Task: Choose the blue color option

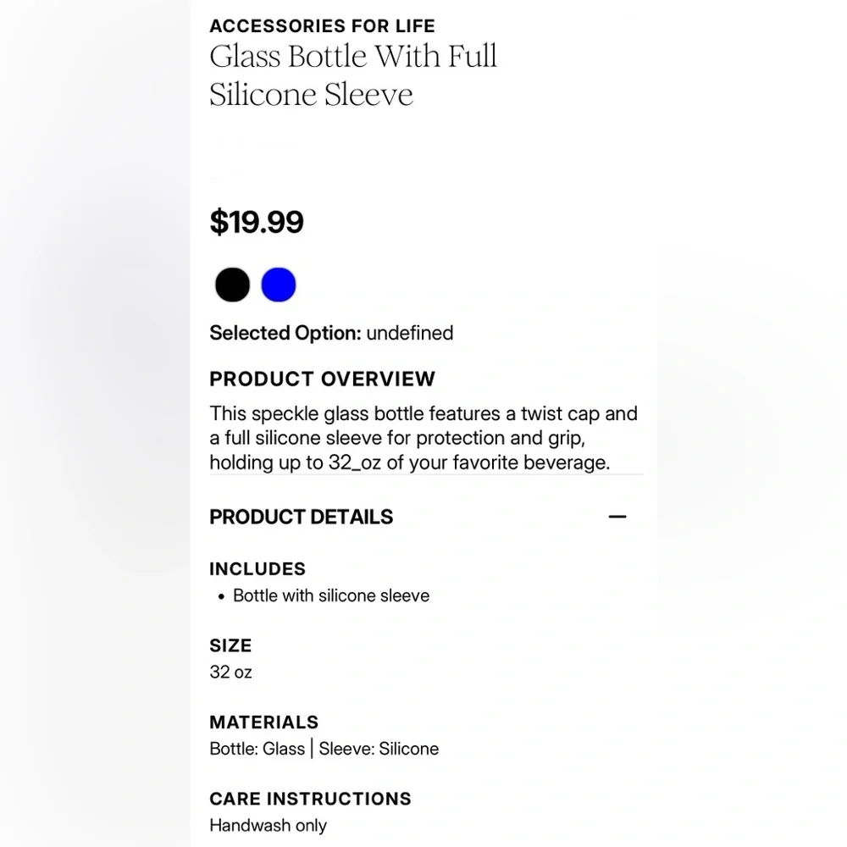Action: click(x=279, y=285)
